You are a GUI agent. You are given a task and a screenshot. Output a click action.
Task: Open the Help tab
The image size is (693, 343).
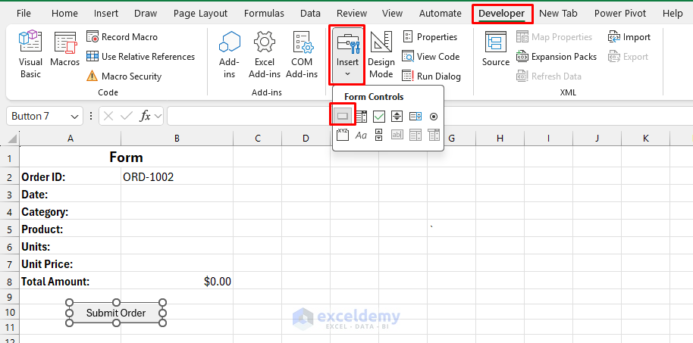(673, 14)
